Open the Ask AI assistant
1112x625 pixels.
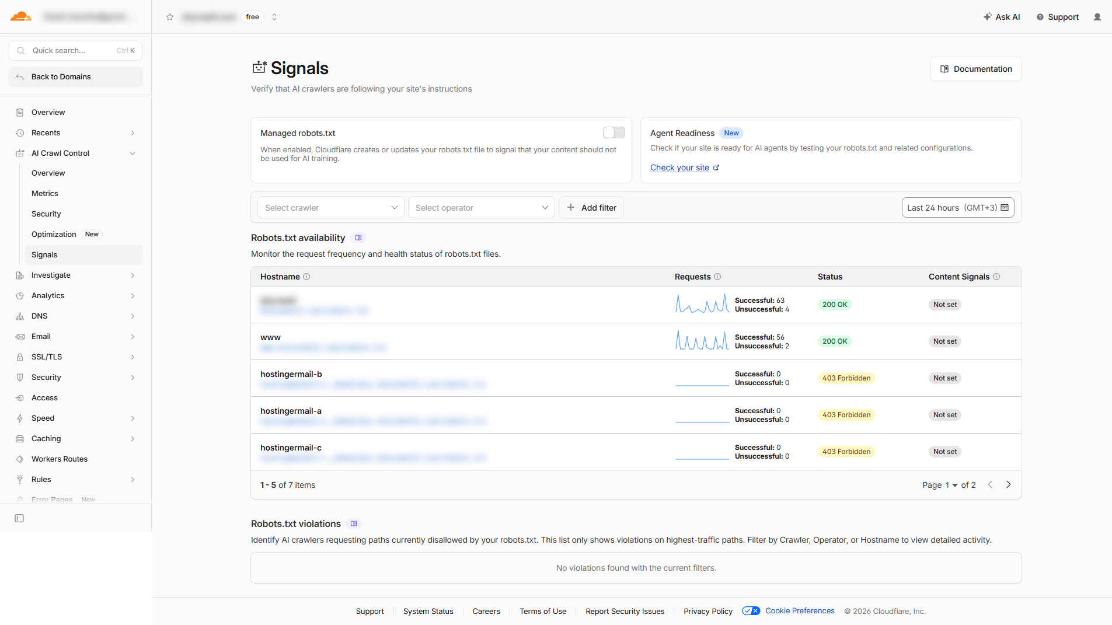(1002, 17)
